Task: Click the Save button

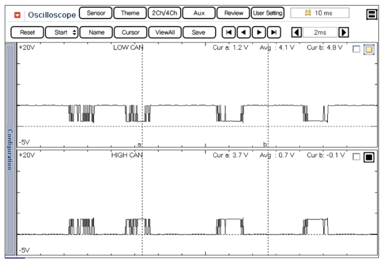Action: pos(198,33)
